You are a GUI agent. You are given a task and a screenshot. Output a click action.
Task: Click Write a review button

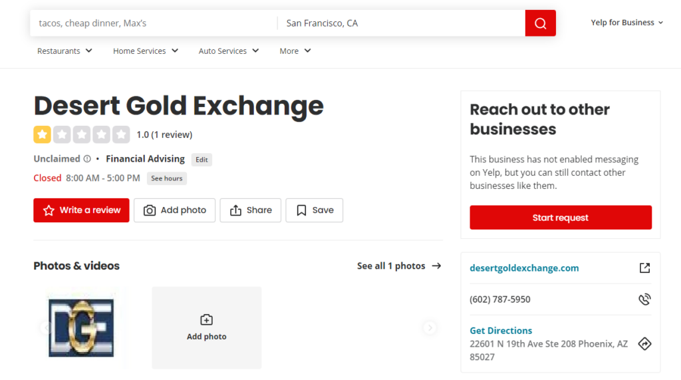[x=81, y=210]
